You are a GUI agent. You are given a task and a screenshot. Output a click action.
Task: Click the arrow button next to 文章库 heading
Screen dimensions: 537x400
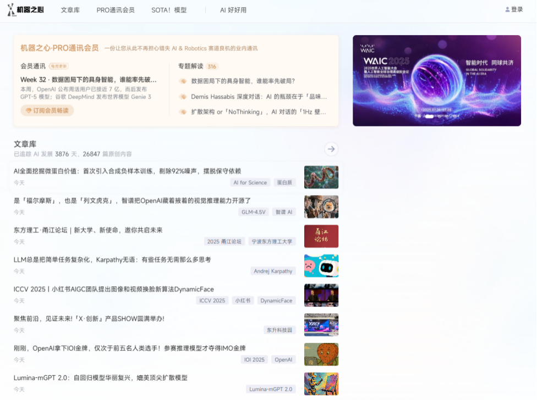(x=331, y=149)
